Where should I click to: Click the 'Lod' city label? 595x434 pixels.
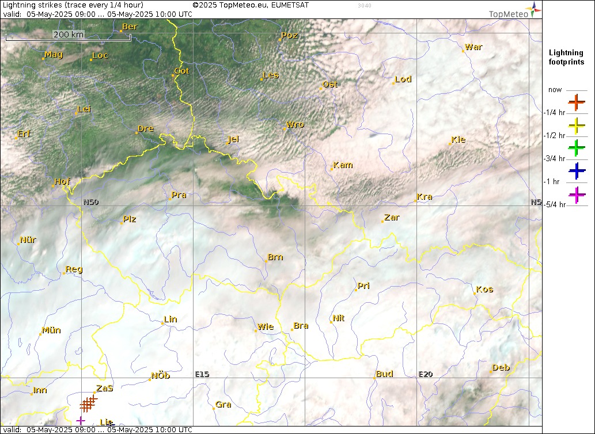click(x=403, y=79)
